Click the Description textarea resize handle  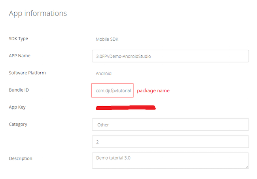(x=247, y=167)
